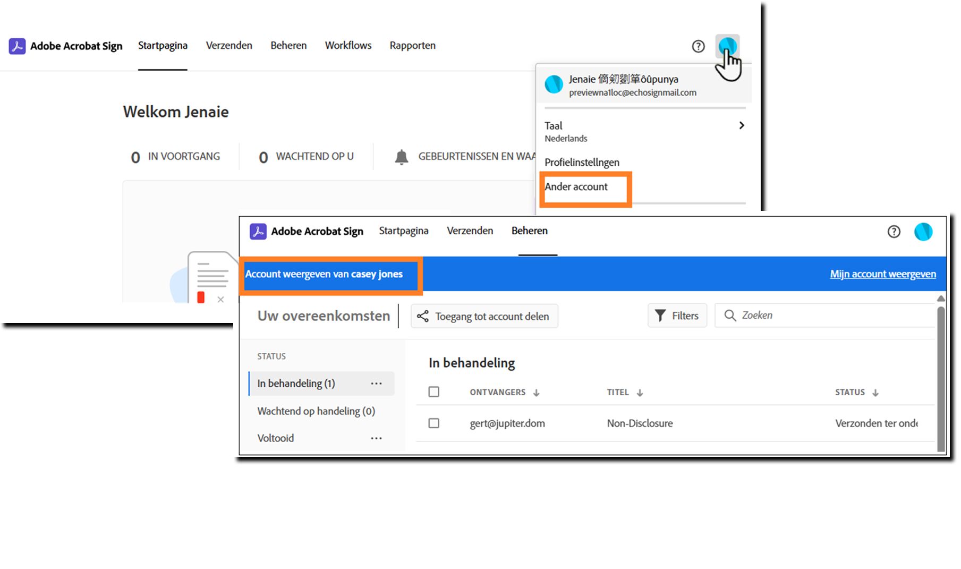Click the Adobe Acrobat Sign logo in front window

pyautogui.click(x=258, y=232)
